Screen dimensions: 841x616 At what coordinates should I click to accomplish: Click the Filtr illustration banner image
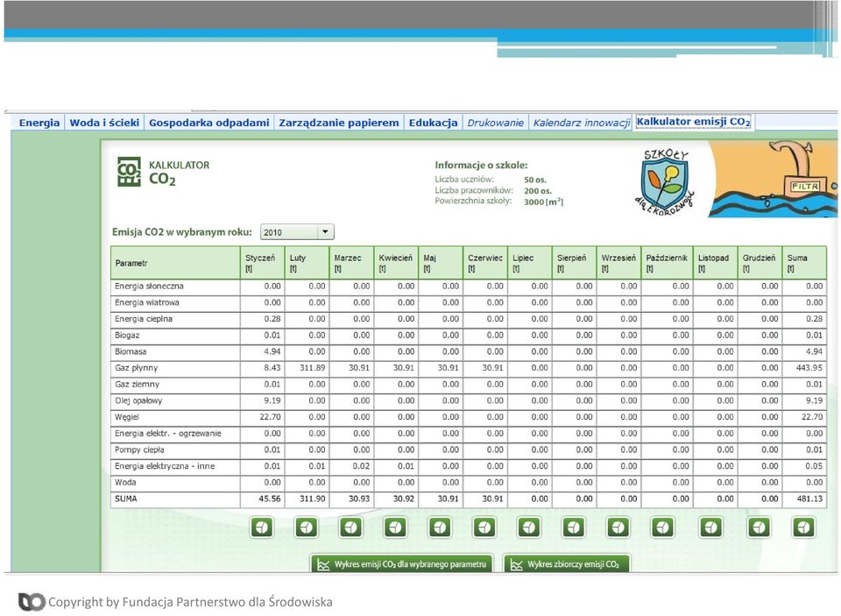pos(773,179)
